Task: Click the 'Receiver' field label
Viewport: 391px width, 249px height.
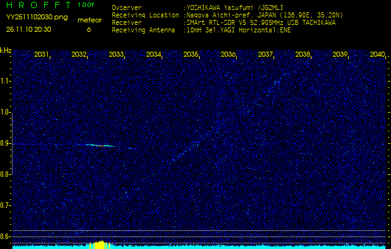Action: pos(127,23)
